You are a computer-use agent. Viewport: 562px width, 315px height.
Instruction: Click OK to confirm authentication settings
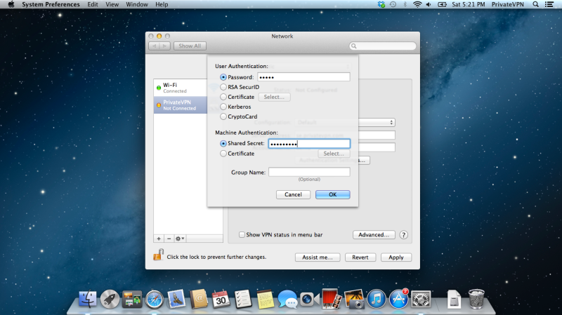(332, 194)
